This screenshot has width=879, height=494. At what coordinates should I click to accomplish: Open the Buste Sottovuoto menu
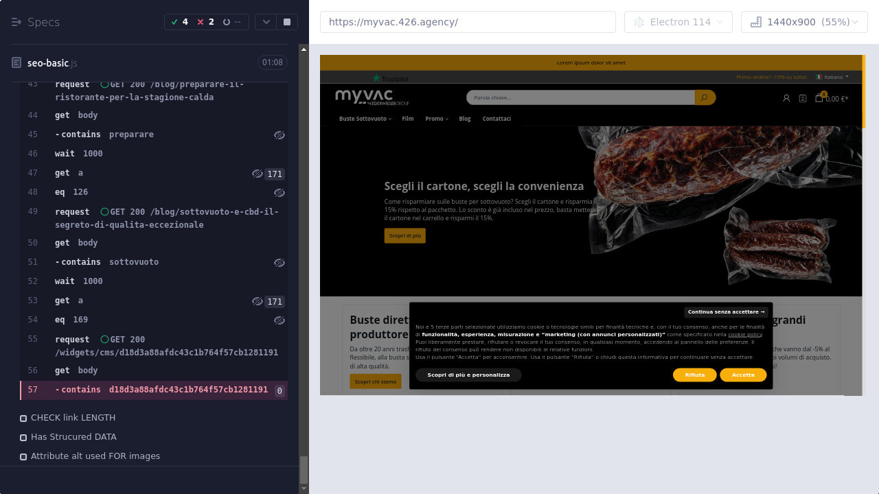365,119
